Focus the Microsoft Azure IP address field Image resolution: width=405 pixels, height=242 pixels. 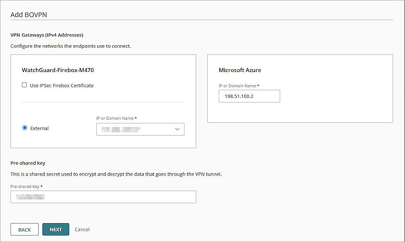point(249,96)
